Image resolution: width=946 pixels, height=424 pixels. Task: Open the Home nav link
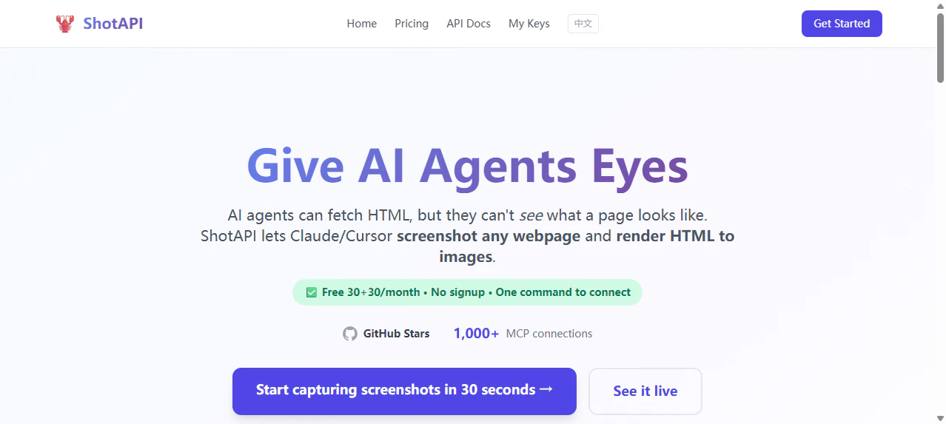tap(362, 24)
